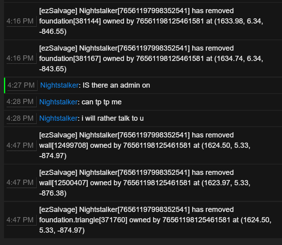Click the "can tp tp me" message text
This screenshot has width=282, height=245.
pos(101,102)
